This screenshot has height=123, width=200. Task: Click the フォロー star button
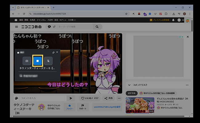[x=70, y=107]
